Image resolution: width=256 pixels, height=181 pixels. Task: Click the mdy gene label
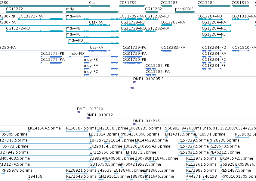(x=70, y=9)
